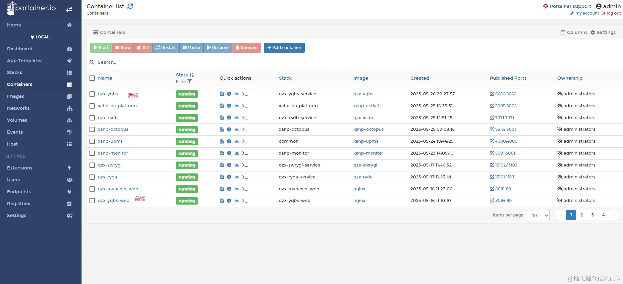Click the Kill button
This screenshot has width=623, height=284.
143,48
